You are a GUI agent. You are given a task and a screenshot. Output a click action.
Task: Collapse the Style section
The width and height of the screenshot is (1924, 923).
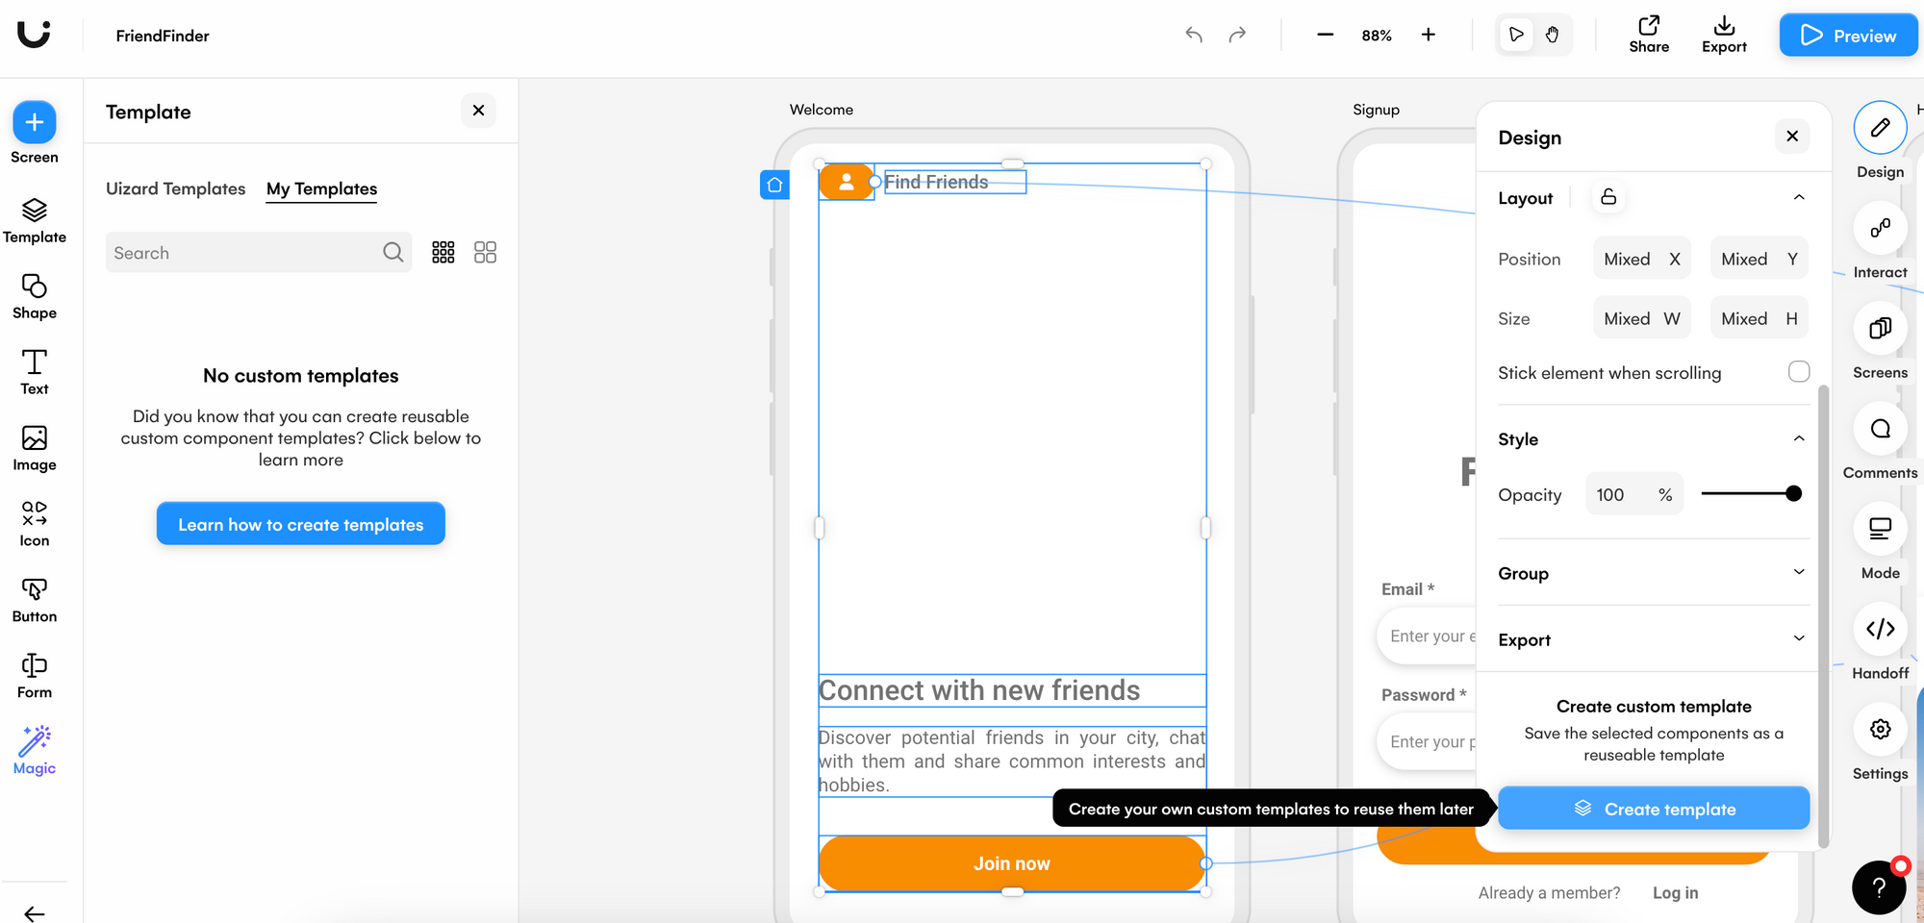click(x=1798, y=437)
